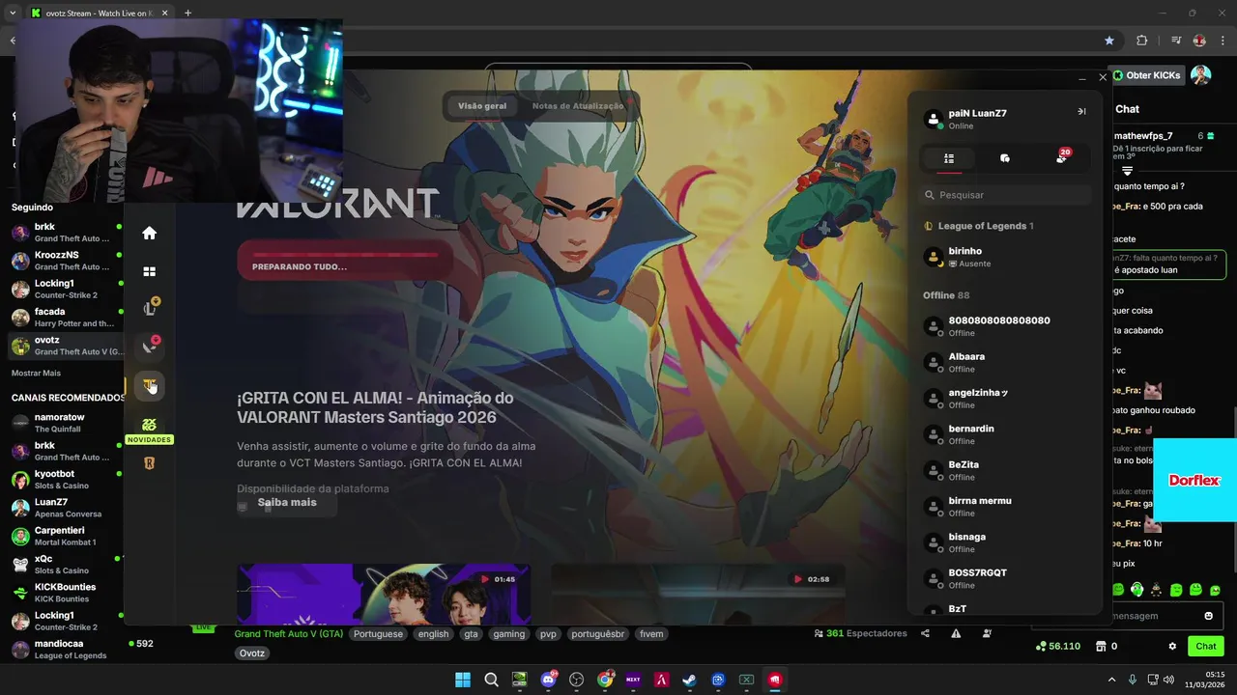This screenshot has height=695, width=1237.
Task: Click Obter KICKs button
Action: click(1146, 75)
